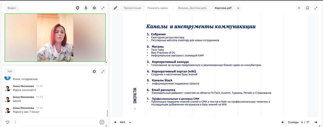Click slide title 'Каналы и инструменты коммуникации'
This screenshot has height=127, width=323.
click(201, 27)
